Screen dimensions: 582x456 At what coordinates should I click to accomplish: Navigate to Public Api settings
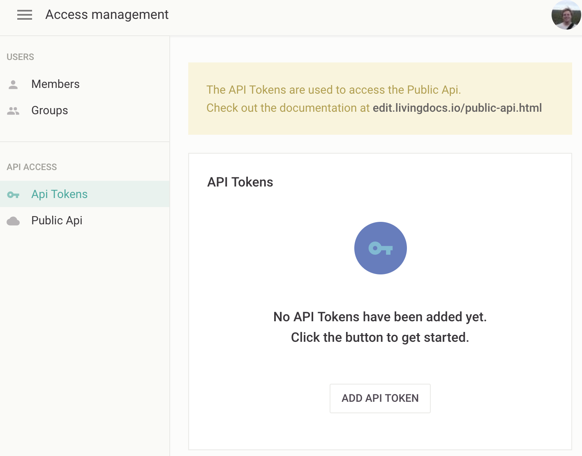57,221
